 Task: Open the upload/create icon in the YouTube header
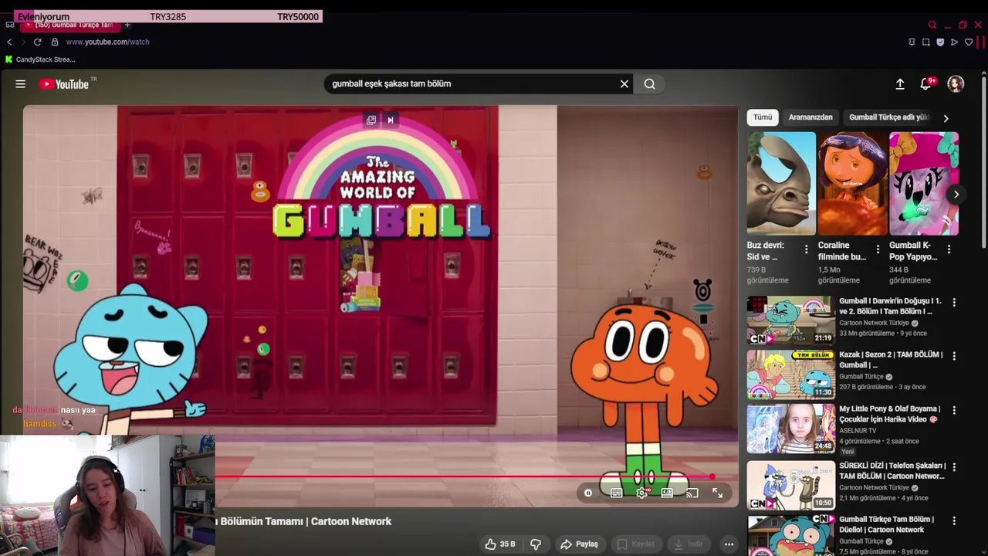tap(900, 84)
